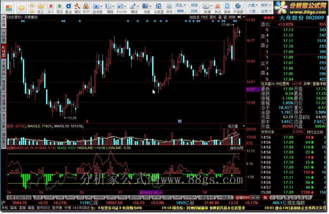
Task: Open the 基金 fund icon
Action: 68,6
